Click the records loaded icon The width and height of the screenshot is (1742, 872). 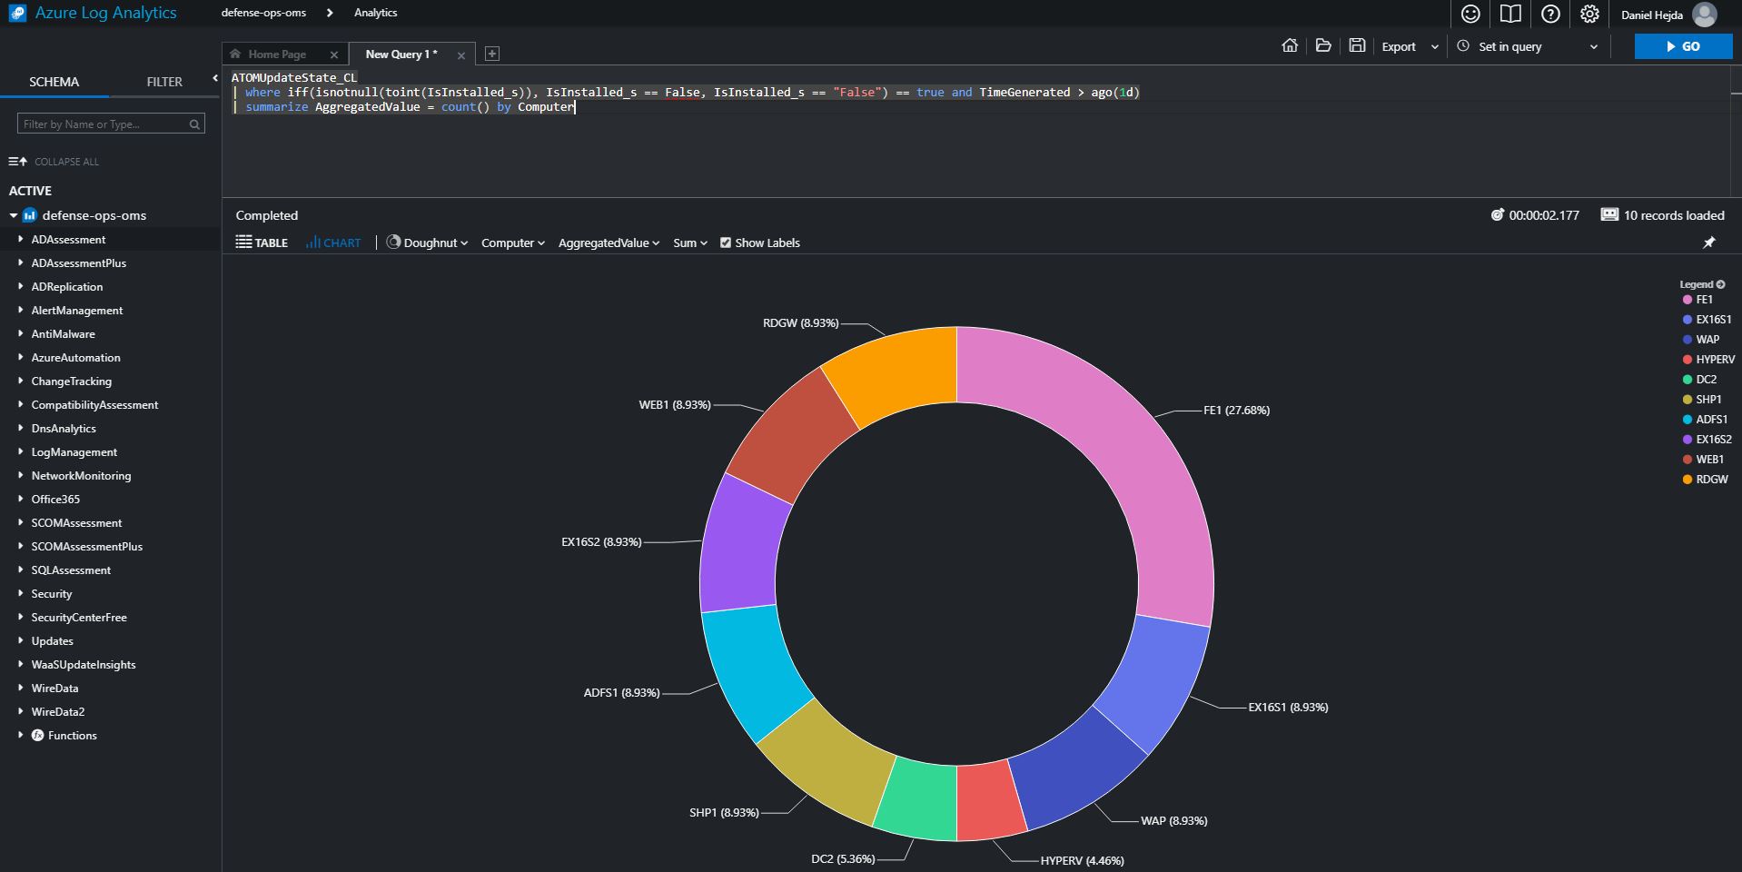tap(1609, 215)
